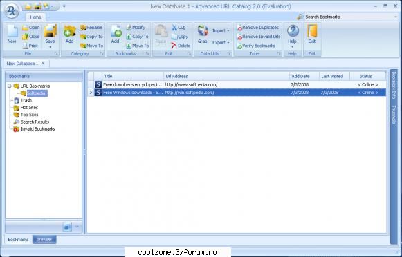Click the Grab globe icon

point(203,31)
